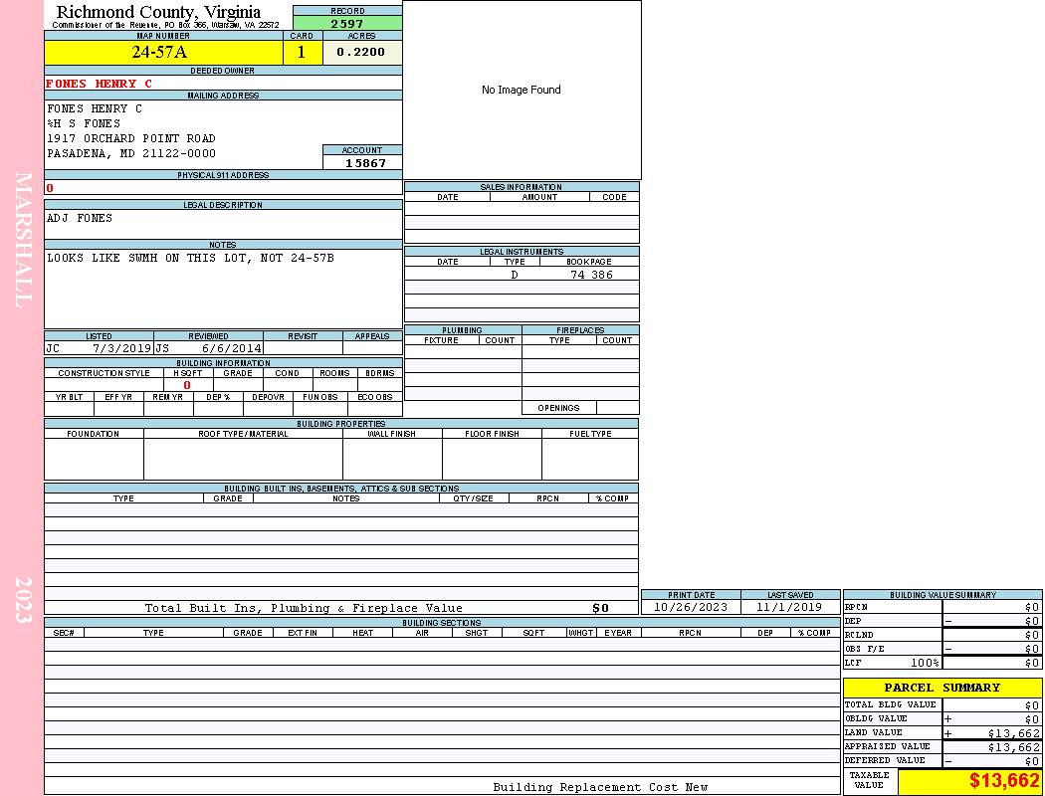Viewport: 1045px width, 796px height.
Task: Click the yellow Parcel Summary header
Action: point(941,688)
